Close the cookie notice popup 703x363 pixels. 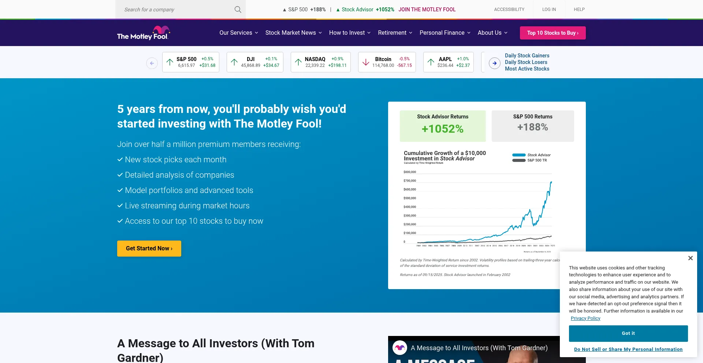(x=691, y=258)
